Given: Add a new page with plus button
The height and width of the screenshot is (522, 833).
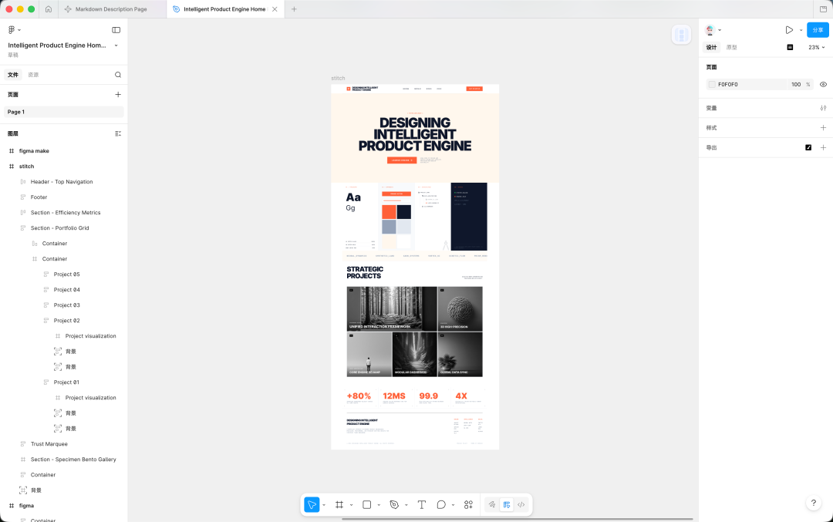Looking at the screenshot, I should (x=118, y=94).
